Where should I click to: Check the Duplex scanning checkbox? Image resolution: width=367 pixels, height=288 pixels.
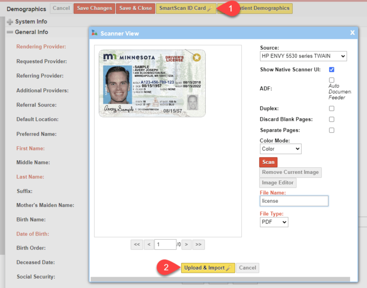tap(331, 108)
